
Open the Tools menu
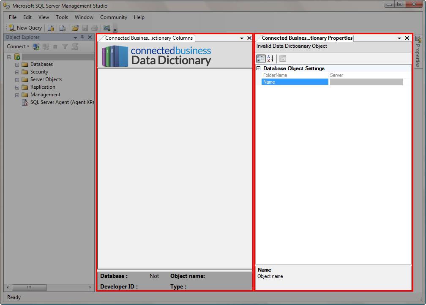62,17
